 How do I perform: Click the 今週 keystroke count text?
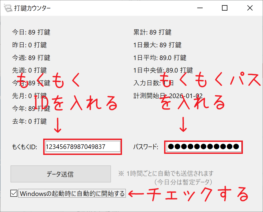coord(31,58)
